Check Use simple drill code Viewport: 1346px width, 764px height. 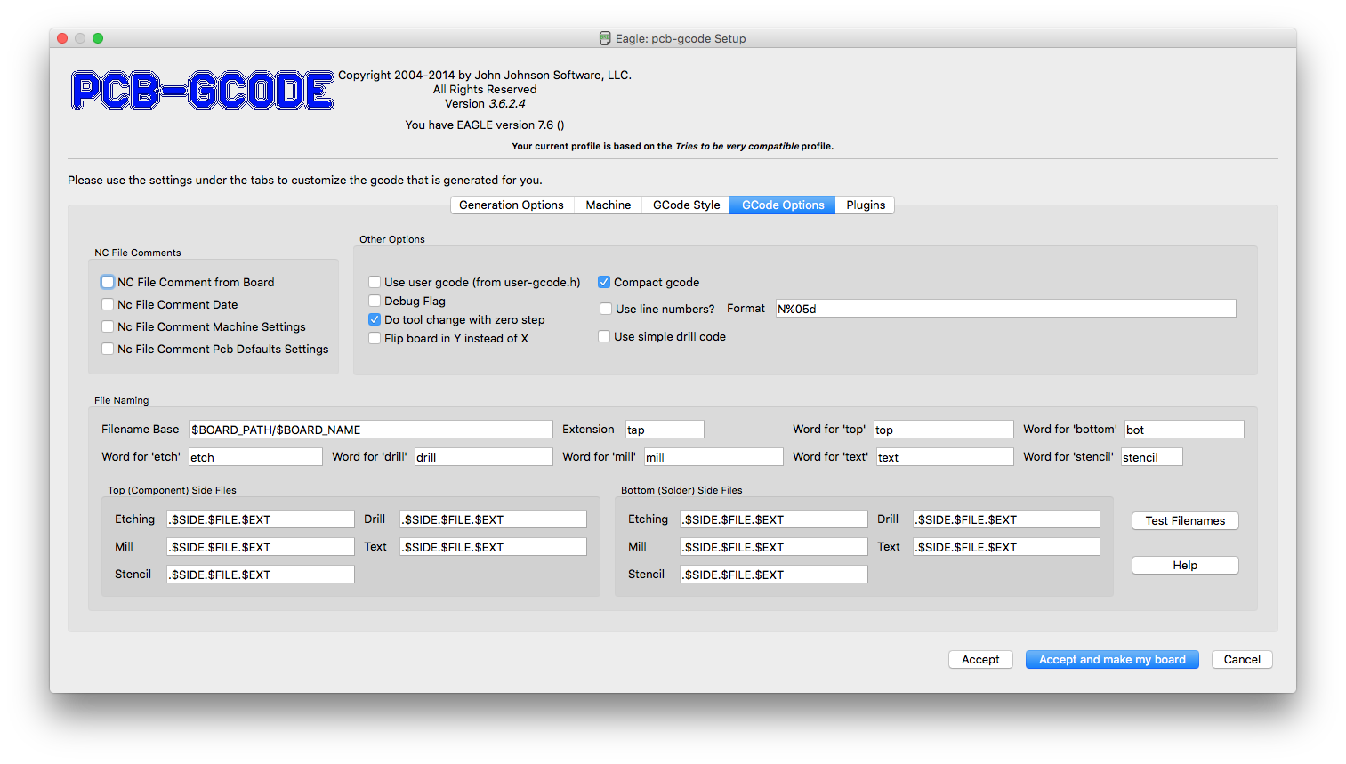[604, 336]
